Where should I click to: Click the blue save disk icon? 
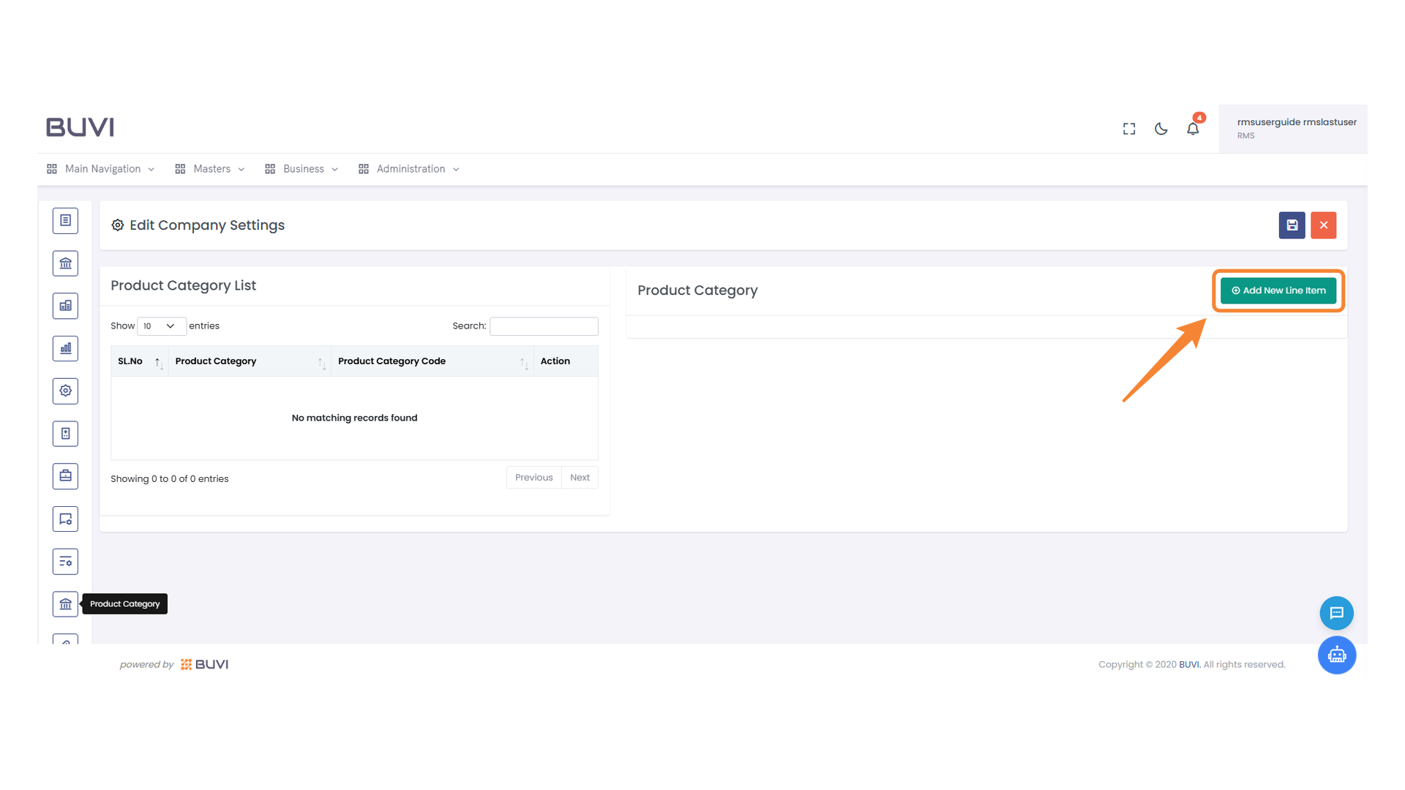pos(1292,225)
